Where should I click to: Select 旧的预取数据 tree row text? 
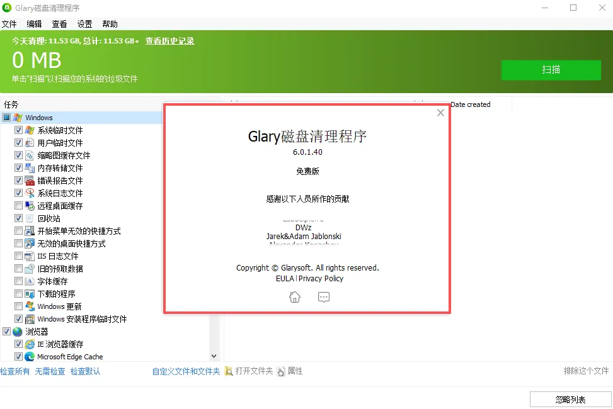point(60,269)
